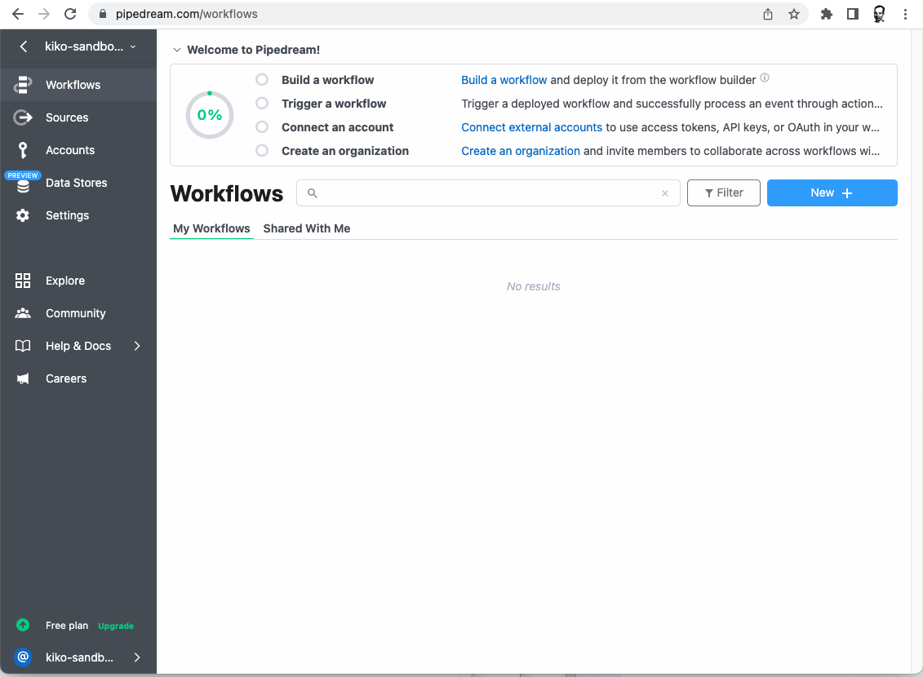Image resolution: width=923 pixels, height=677 pixels.
Task: Follow the blue Create an organization link
Action: point(521,151)
